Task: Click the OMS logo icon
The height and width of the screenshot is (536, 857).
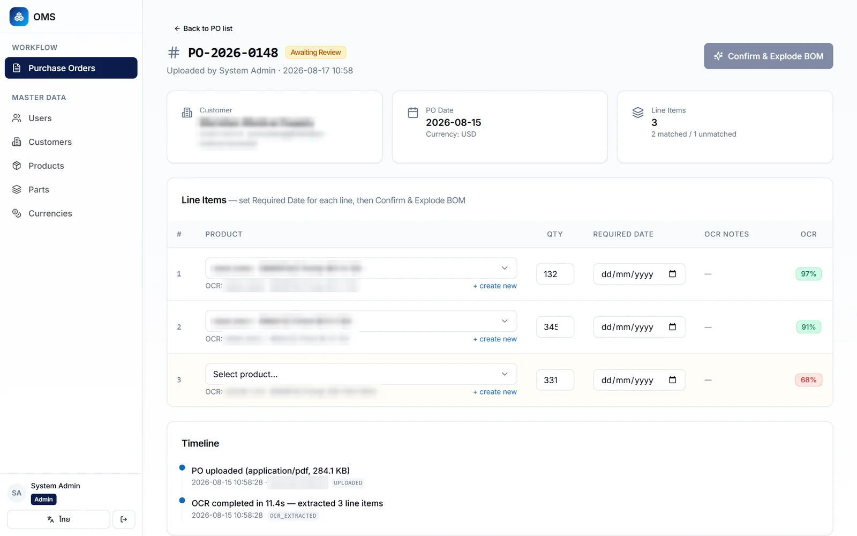Action: pos(19,17)
